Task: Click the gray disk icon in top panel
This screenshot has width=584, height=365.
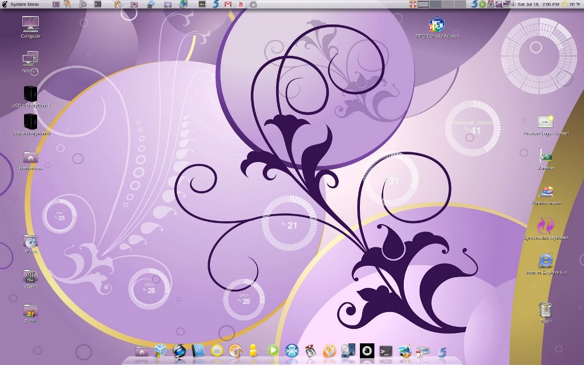Action: pyautogui.click(x=253, y=4)
